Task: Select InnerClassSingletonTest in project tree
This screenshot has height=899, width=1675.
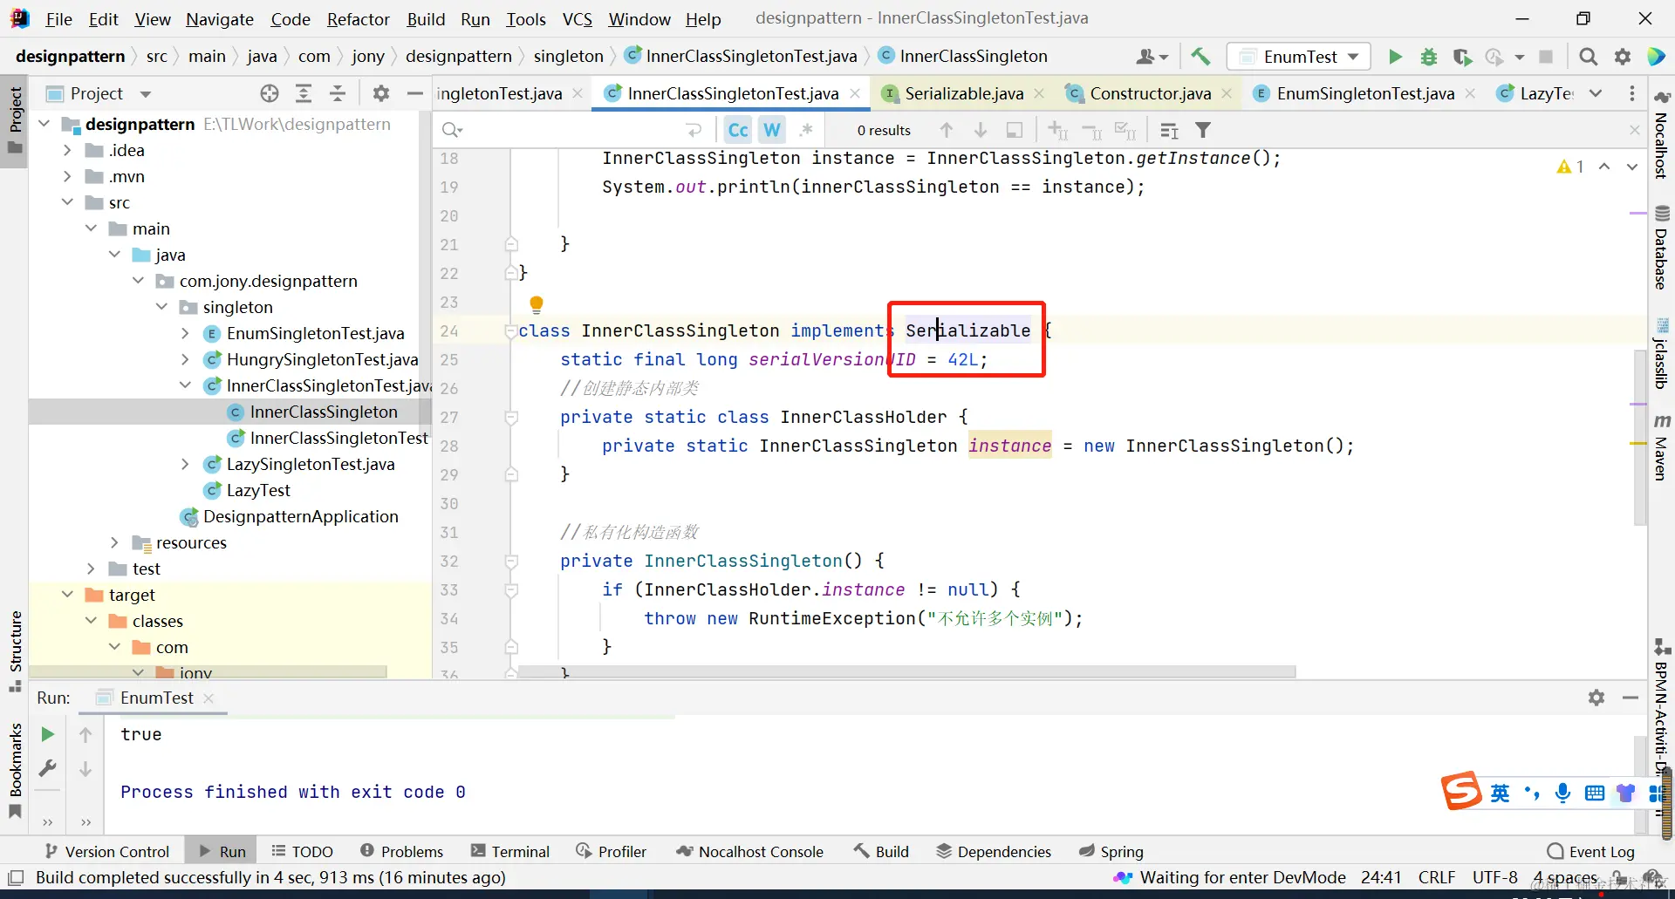Action: 338,438
